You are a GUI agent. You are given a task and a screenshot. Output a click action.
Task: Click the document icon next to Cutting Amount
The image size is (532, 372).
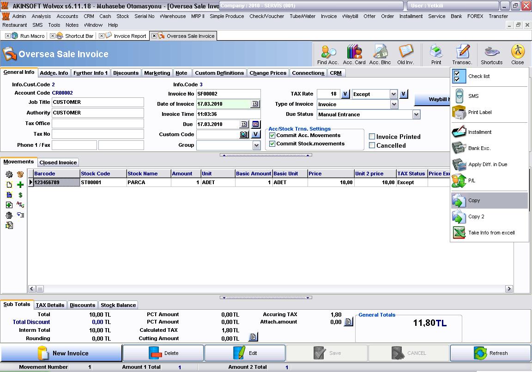click(x=254, y=337)
